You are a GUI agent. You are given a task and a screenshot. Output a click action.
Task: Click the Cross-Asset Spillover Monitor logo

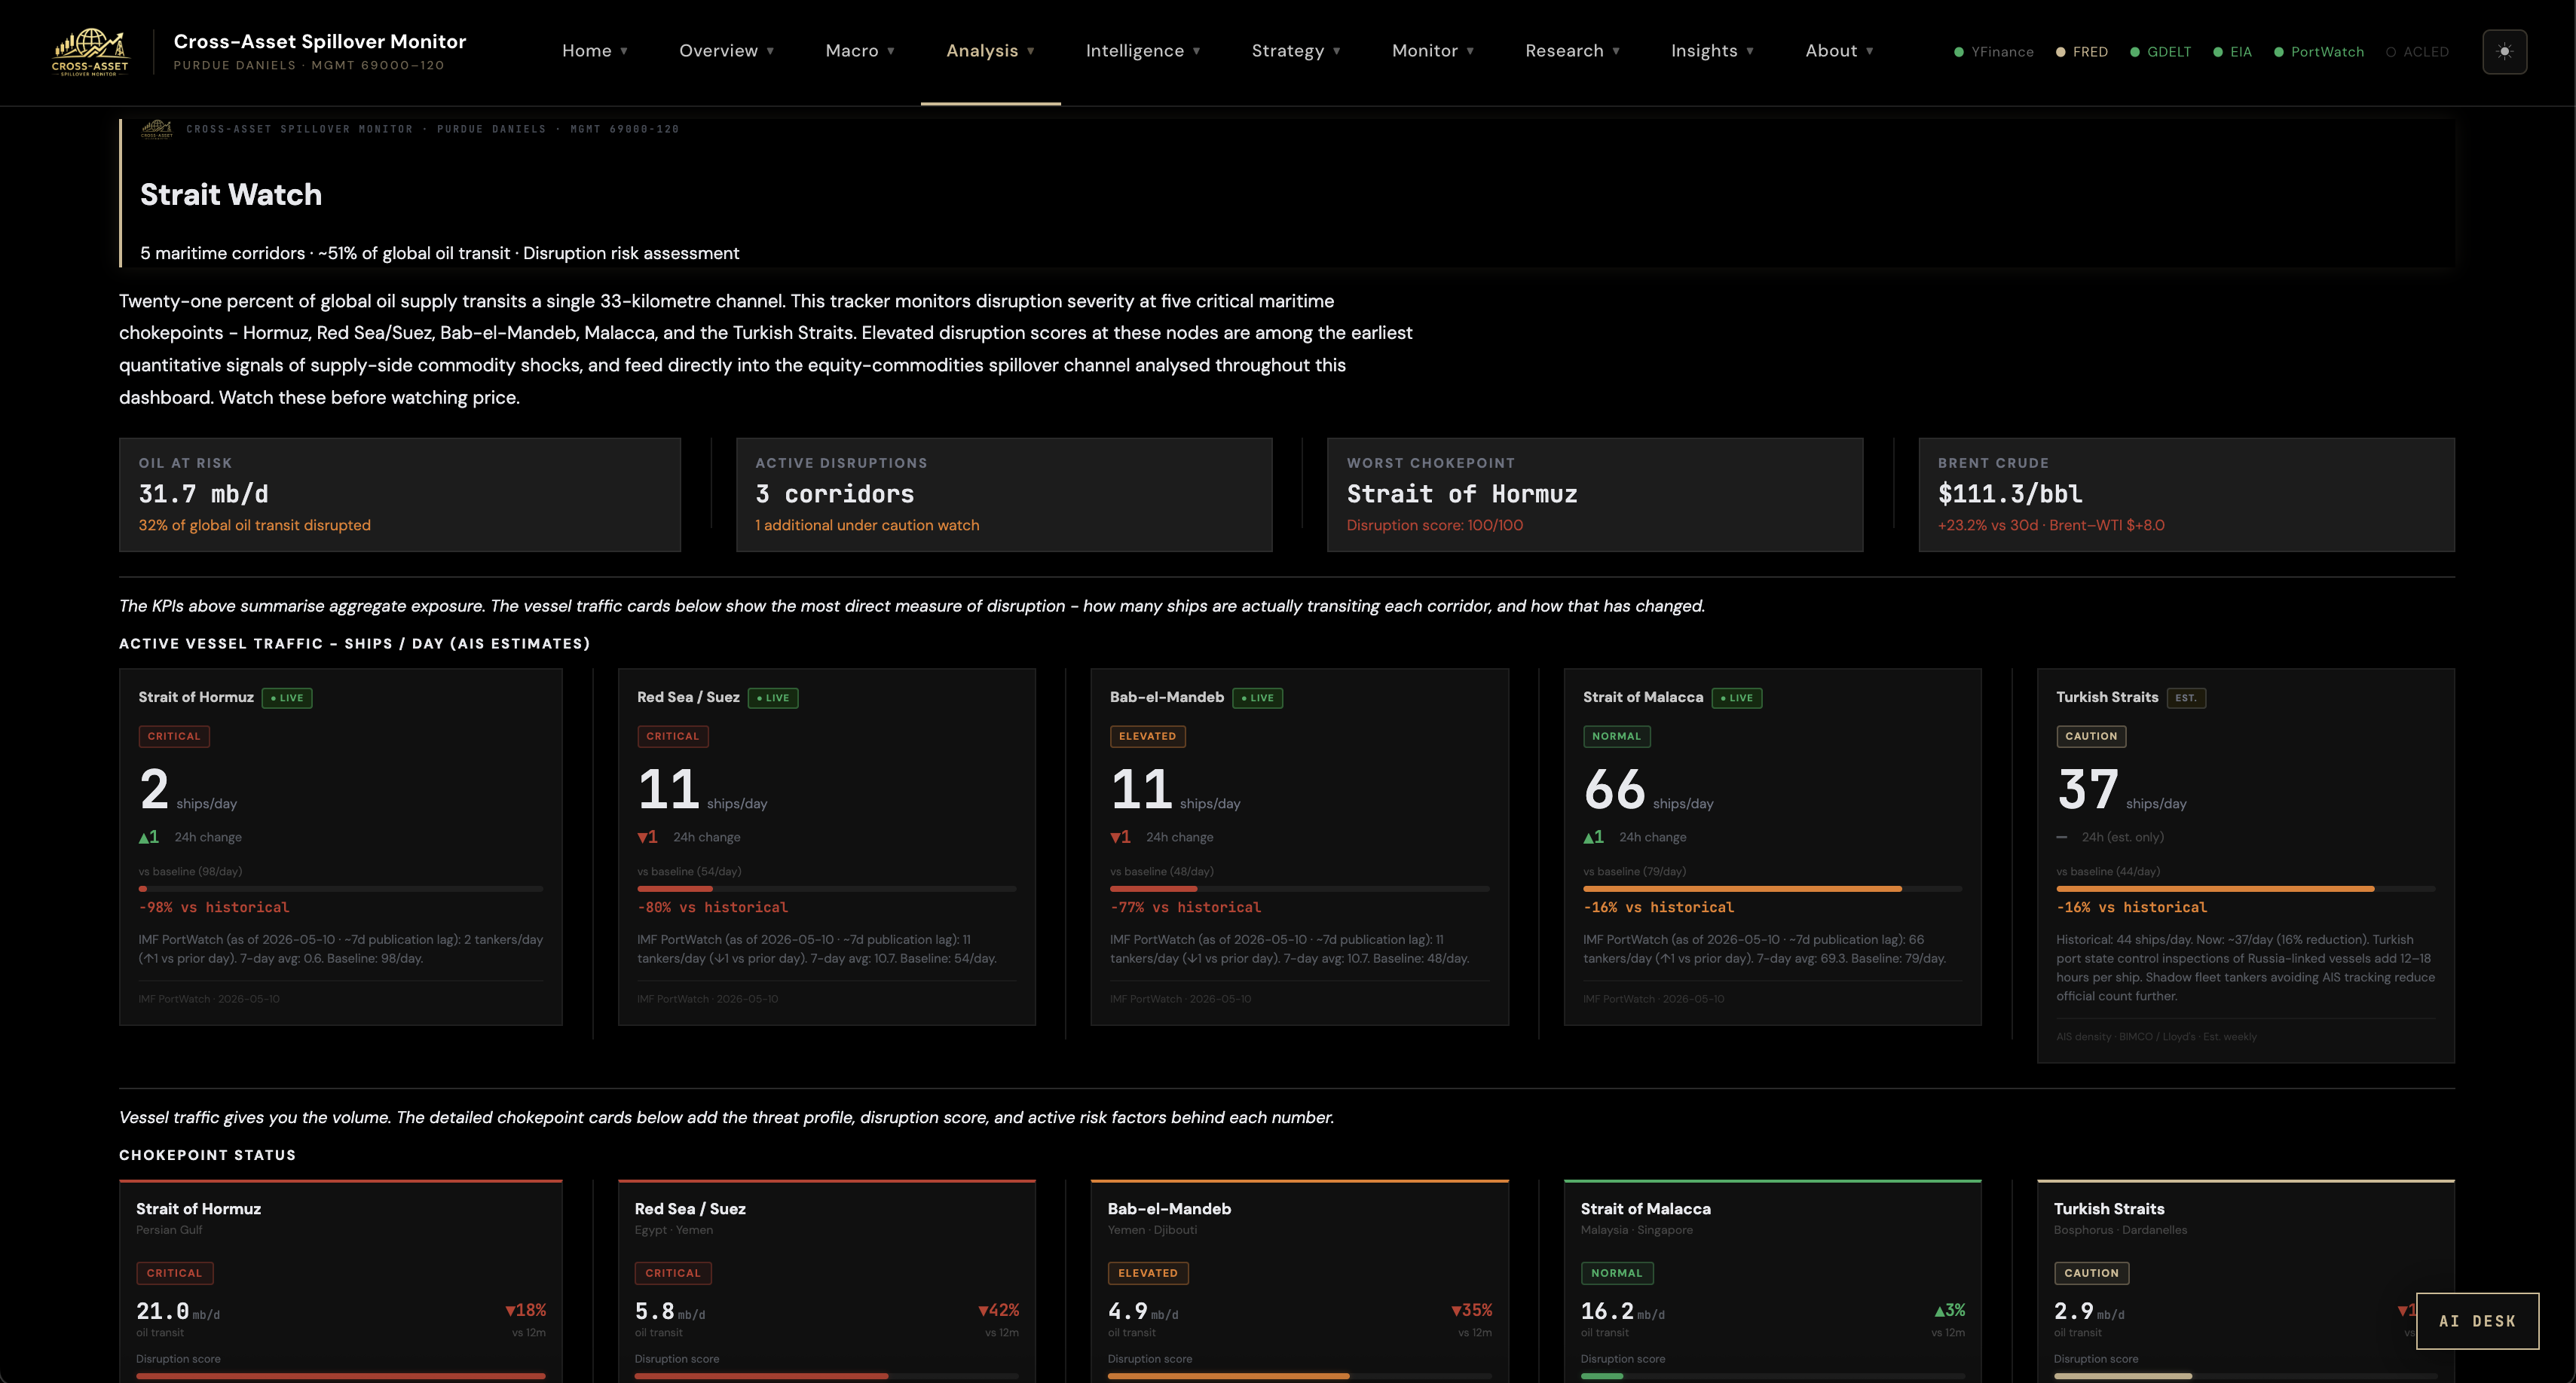click(x=90, y=52)
